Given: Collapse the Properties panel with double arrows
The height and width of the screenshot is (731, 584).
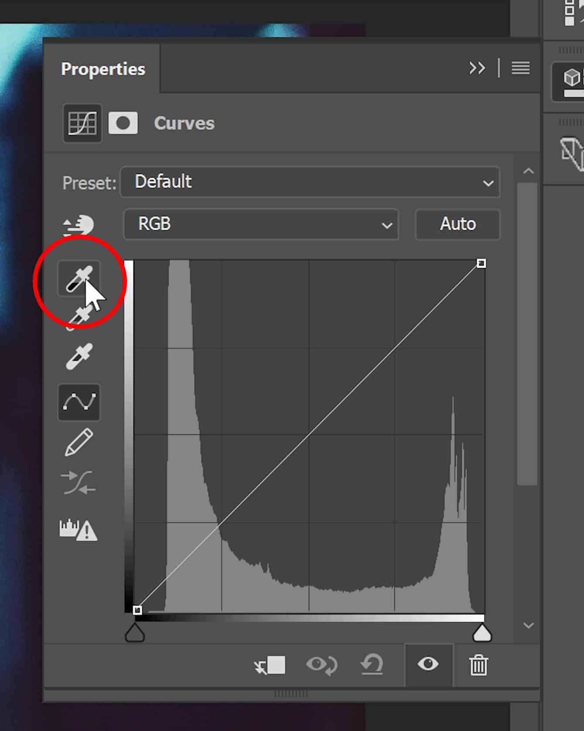Looking at the screenshot, I should [x=477, y=68].
